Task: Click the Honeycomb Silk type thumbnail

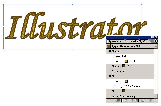Action: pos(109,46)
